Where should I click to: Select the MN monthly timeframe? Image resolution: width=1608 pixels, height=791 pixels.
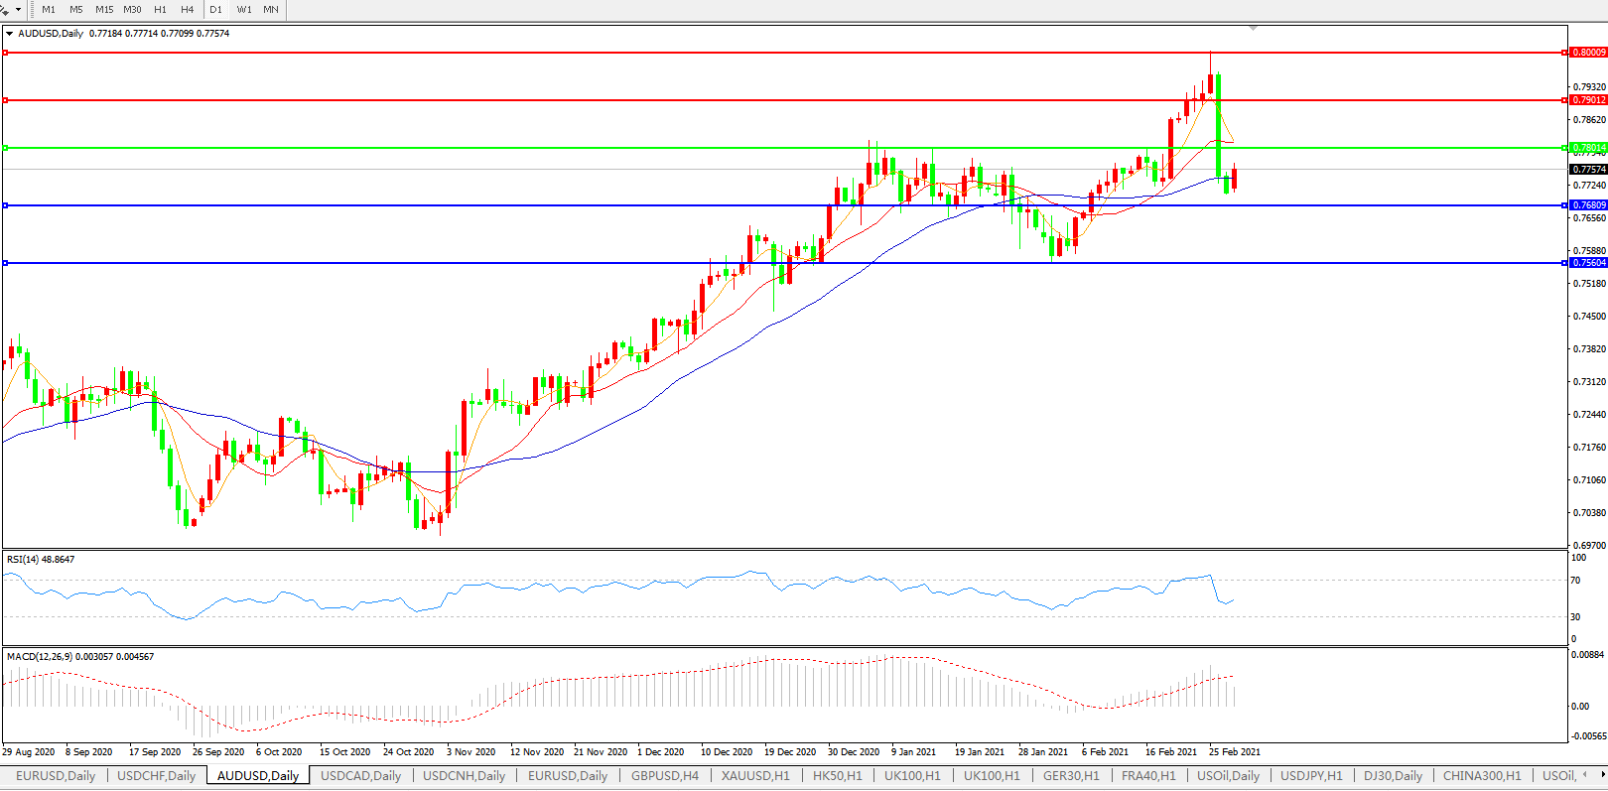[271, 9]
